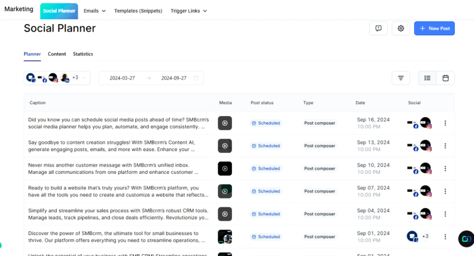474x256 pixels.
Task: Click Scheduled status of Sep 01 post
Action: click(266, 237)
